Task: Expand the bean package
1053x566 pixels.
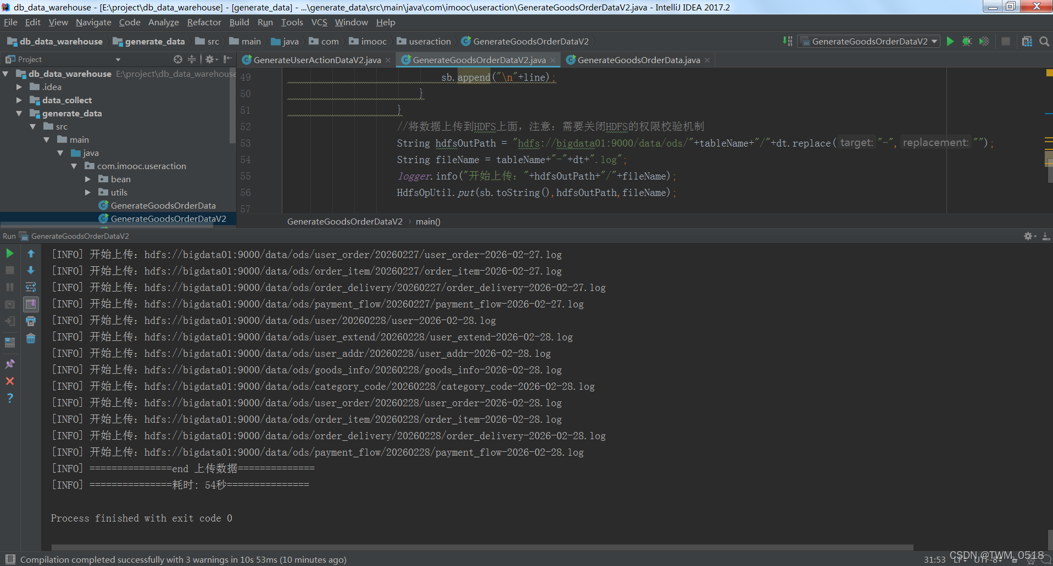Action: pos(88,179)
